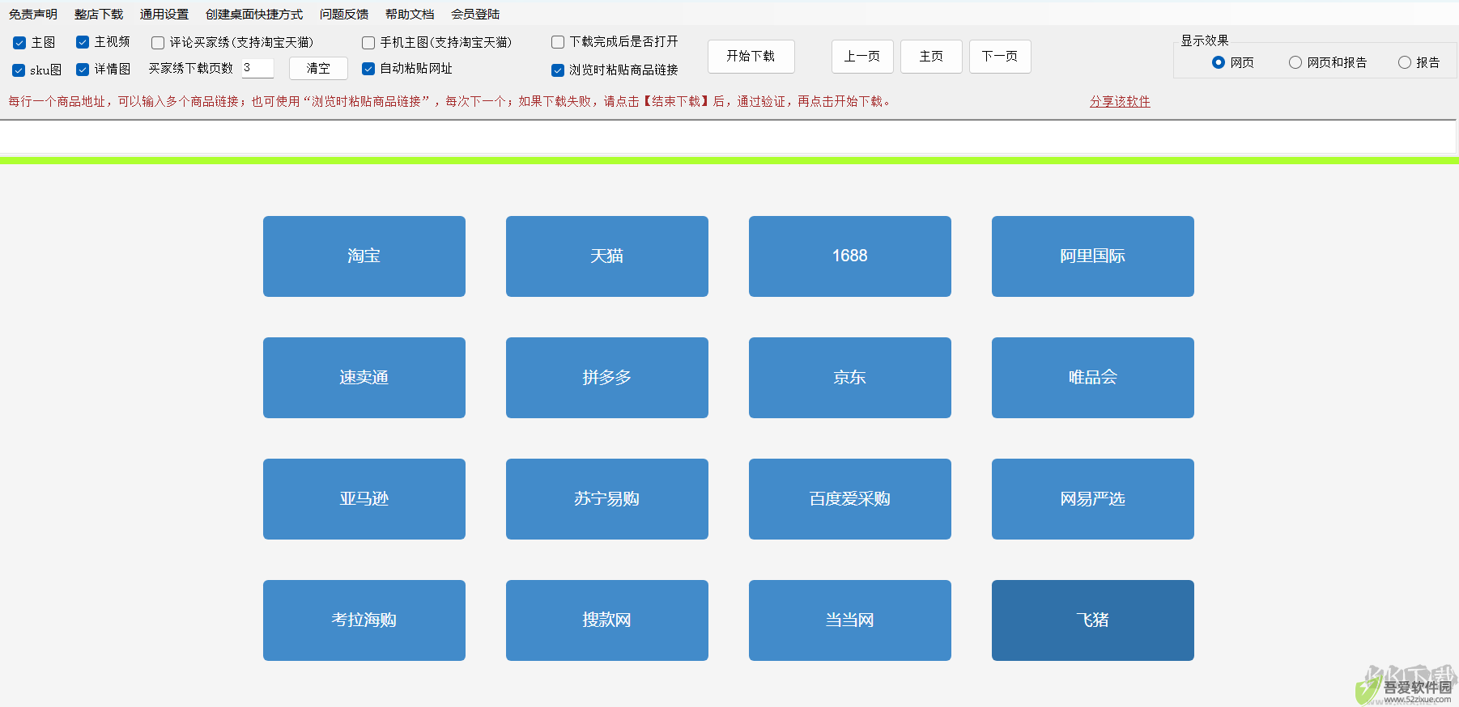Go to 下一页
This screenshot has height=707, width=1459.
coord(1000,57)
